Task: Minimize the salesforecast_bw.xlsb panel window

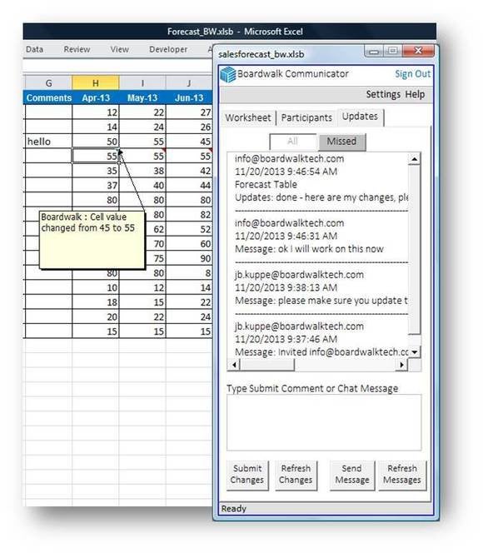Action: [374, 52]
